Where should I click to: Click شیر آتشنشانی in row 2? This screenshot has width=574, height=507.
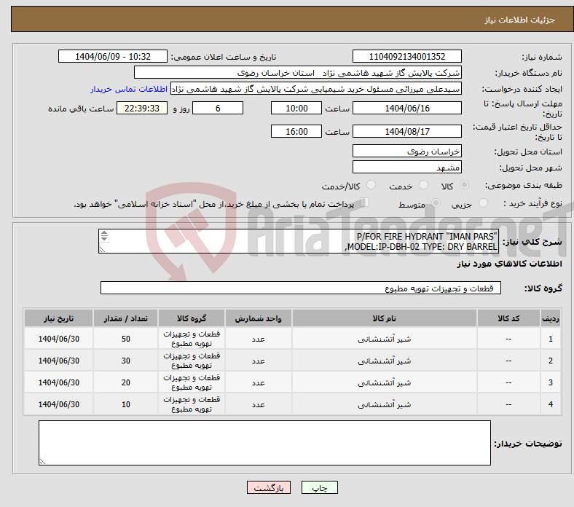[x=385, y=361]
